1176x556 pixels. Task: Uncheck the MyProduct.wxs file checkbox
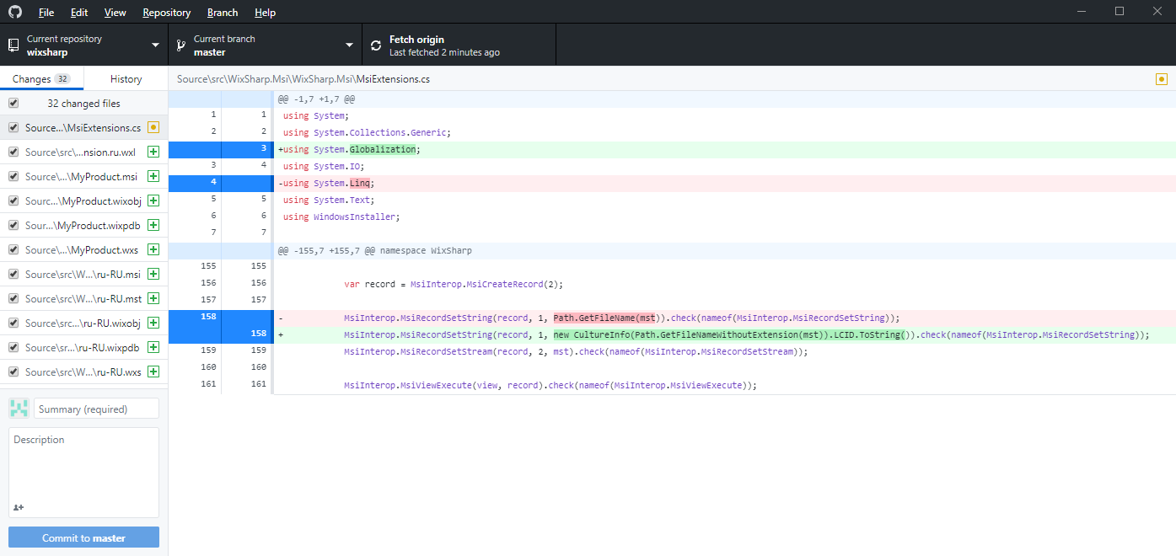point(13,249)
